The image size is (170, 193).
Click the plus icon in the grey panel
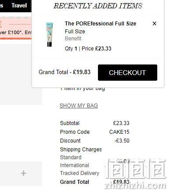tap(23, 173)
